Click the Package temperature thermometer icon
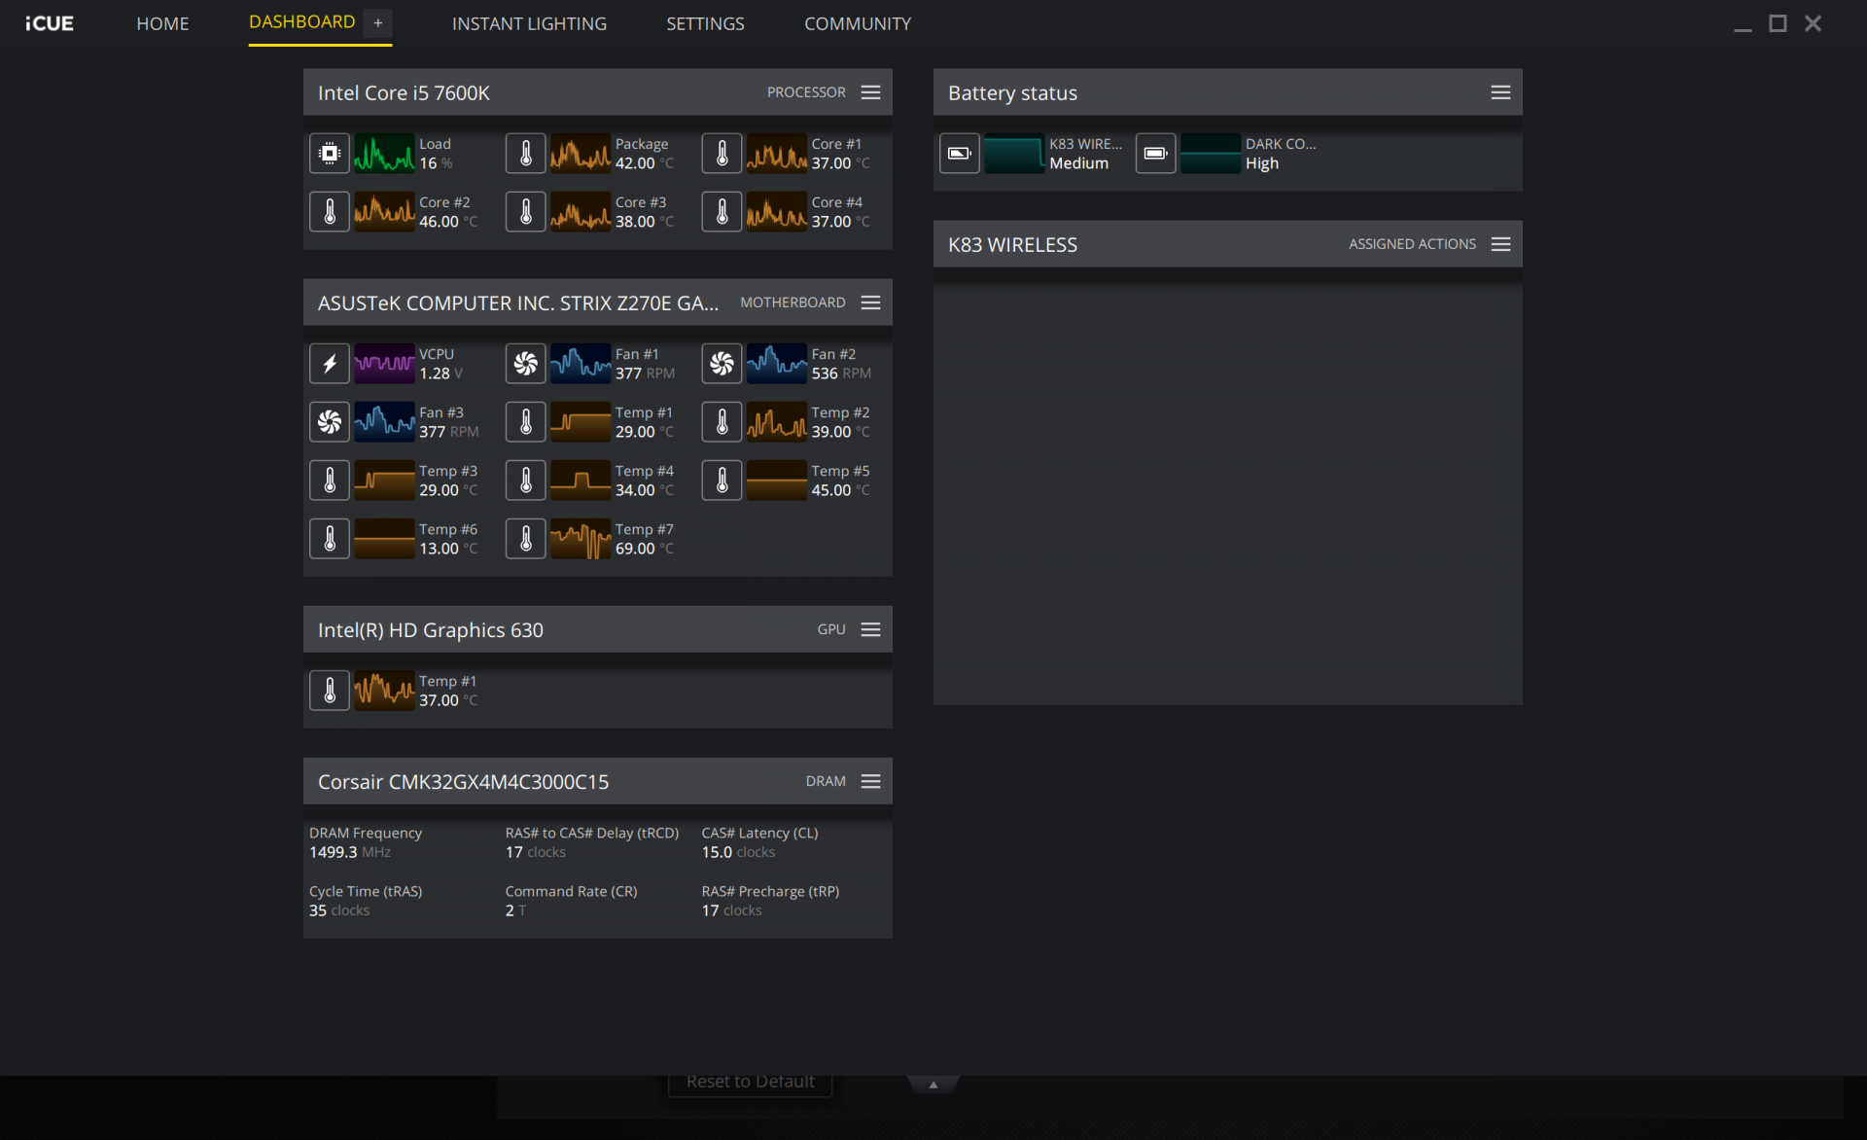 [526, 154]
